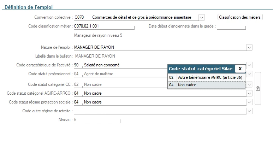273x142 pixels.
Task: Click the padlock icon beside status codes
Action: coord(257,89)
